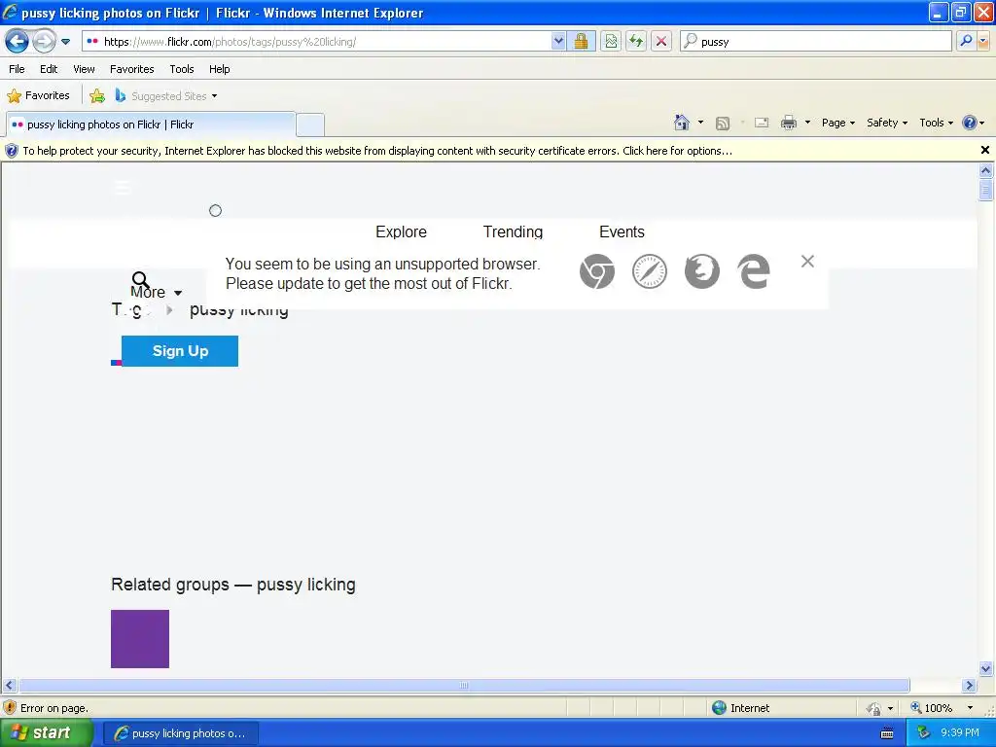Expand the address bar autocomplete dropdown

pyautogui.click(x=557, y=42)
